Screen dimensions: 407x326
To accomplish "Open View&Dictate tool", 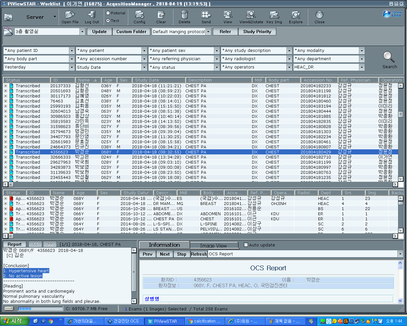I will click(251, 15).
